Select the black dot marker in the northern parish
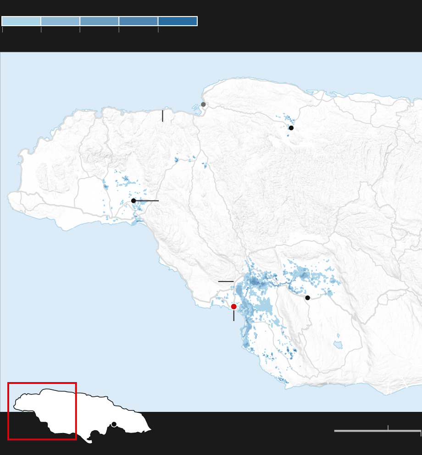 [x=291, y=128]
